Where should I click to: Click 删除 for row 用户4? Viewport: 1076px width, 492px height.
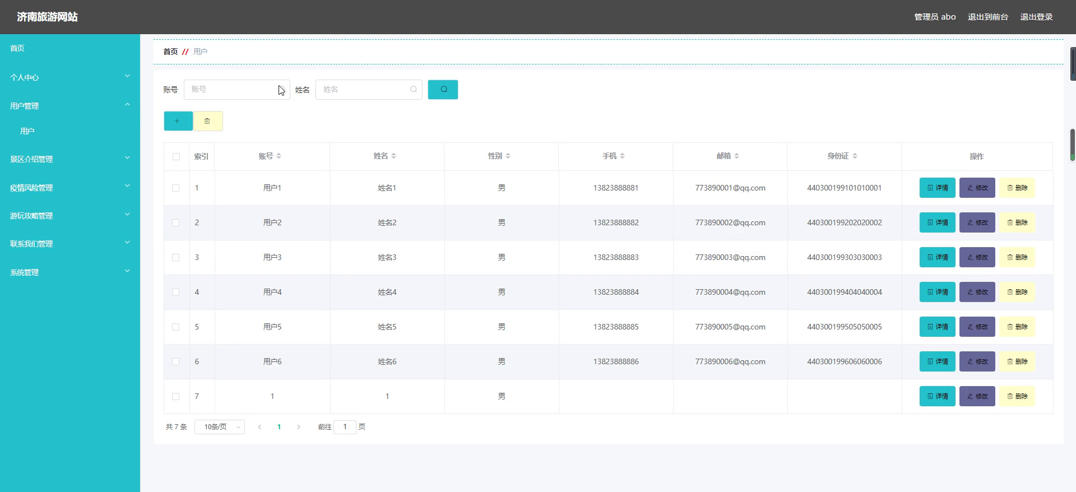click(1017, 292)
